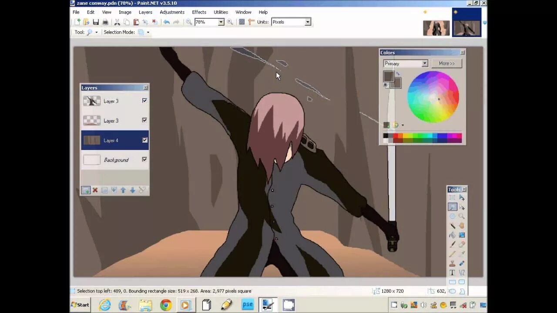Image resolution: width=557 pixels, height=313 pixels.
Task: Select the Ellipse Select tool
Action: point(452,216)
